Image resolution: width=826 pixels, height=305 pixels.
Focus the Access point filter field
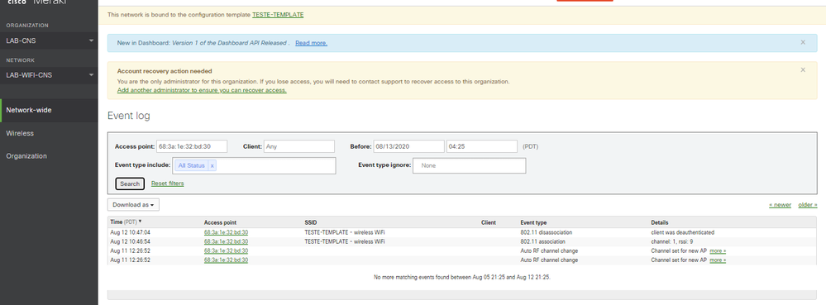[x=192, y=146]
